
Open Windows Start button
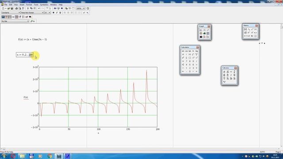4,156
